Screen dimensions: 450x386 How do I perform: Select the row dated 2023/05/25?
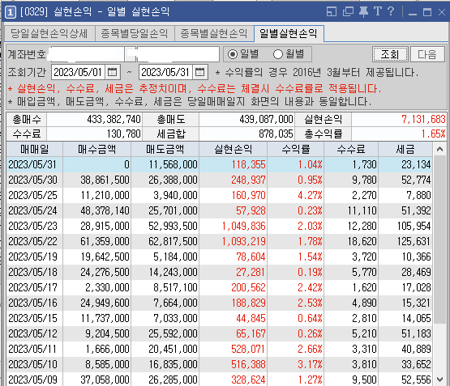click(x=220, y=196)
